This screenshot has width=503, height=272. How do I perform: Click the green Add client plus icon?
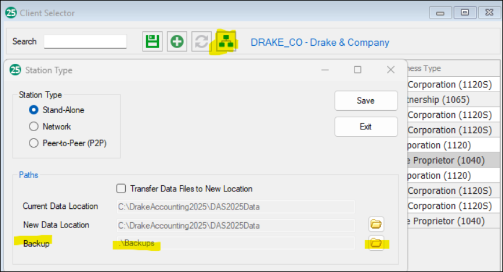click(177, 42)
